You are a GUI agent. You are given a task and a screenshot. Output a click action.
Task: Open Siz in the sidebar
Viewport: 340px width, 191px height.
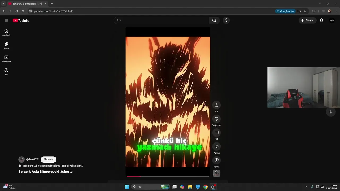click(6, 72)
